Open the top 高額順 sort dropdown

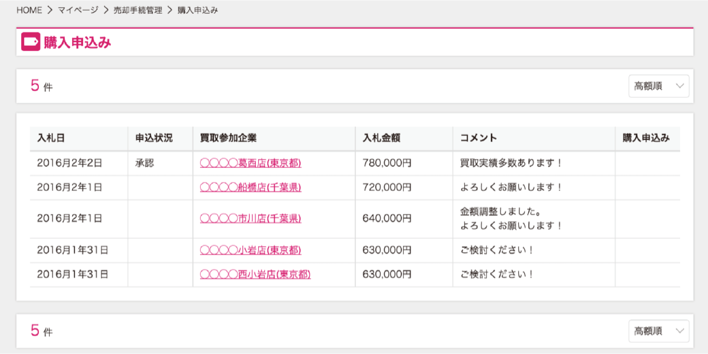tap(658, 86)
